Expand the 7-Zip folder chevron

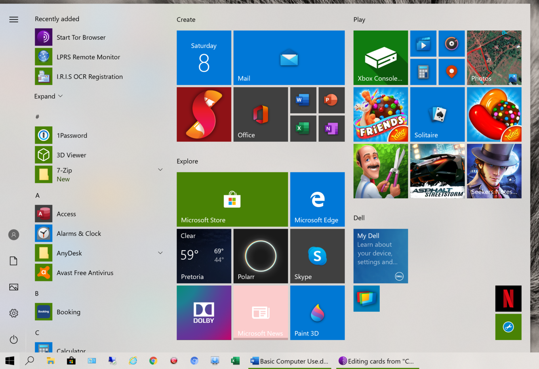point(160,170)
